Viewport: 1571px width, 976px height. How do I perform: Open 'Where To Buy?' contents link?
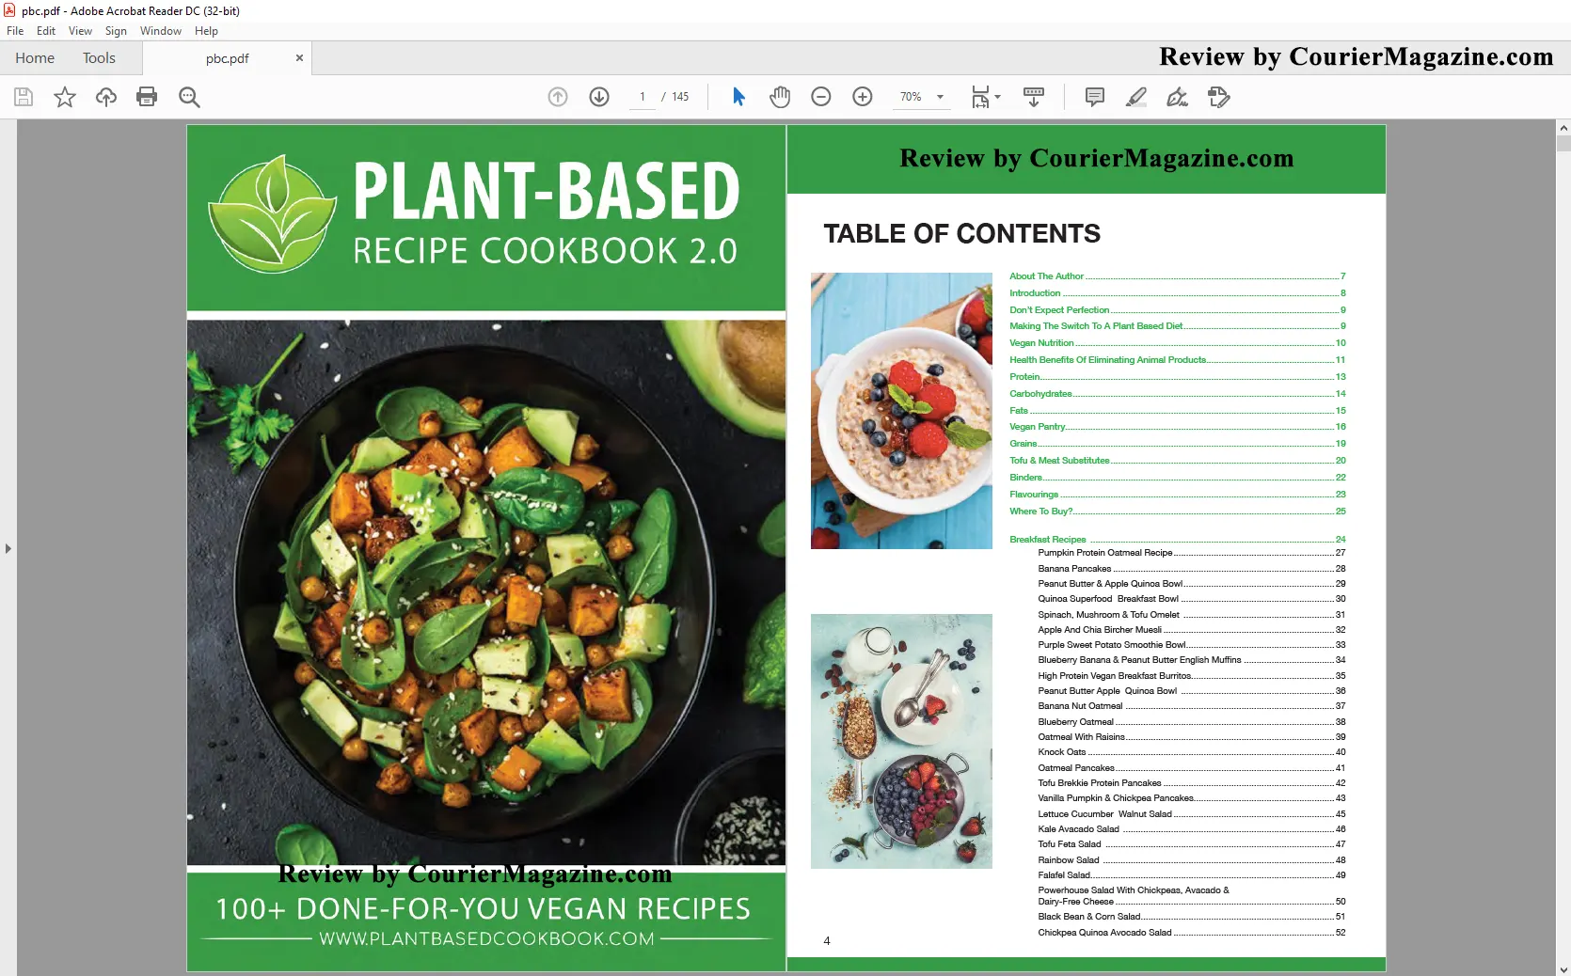[x=1178, y=512]
